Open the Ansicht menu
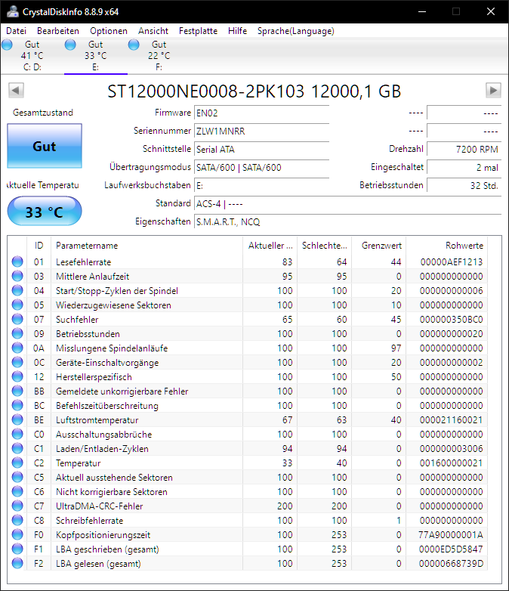 coord(153,31)
